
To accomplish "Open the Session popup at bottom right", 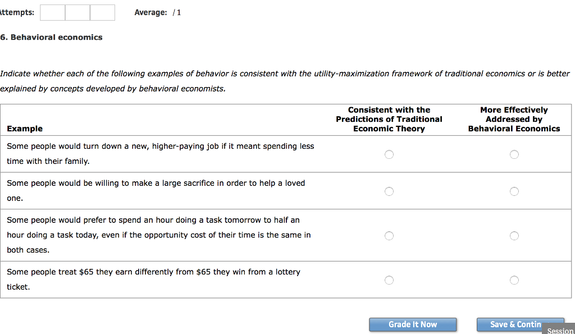I will (x=559, y=330).
